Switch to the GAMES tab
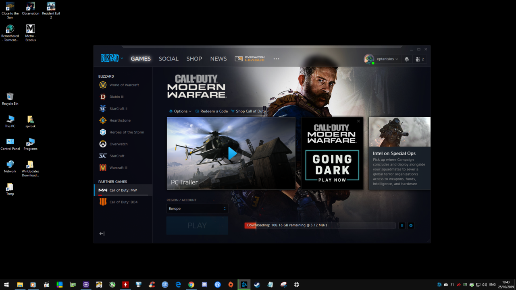The height and width of the screenshot is (290, 516). point(141,59)
